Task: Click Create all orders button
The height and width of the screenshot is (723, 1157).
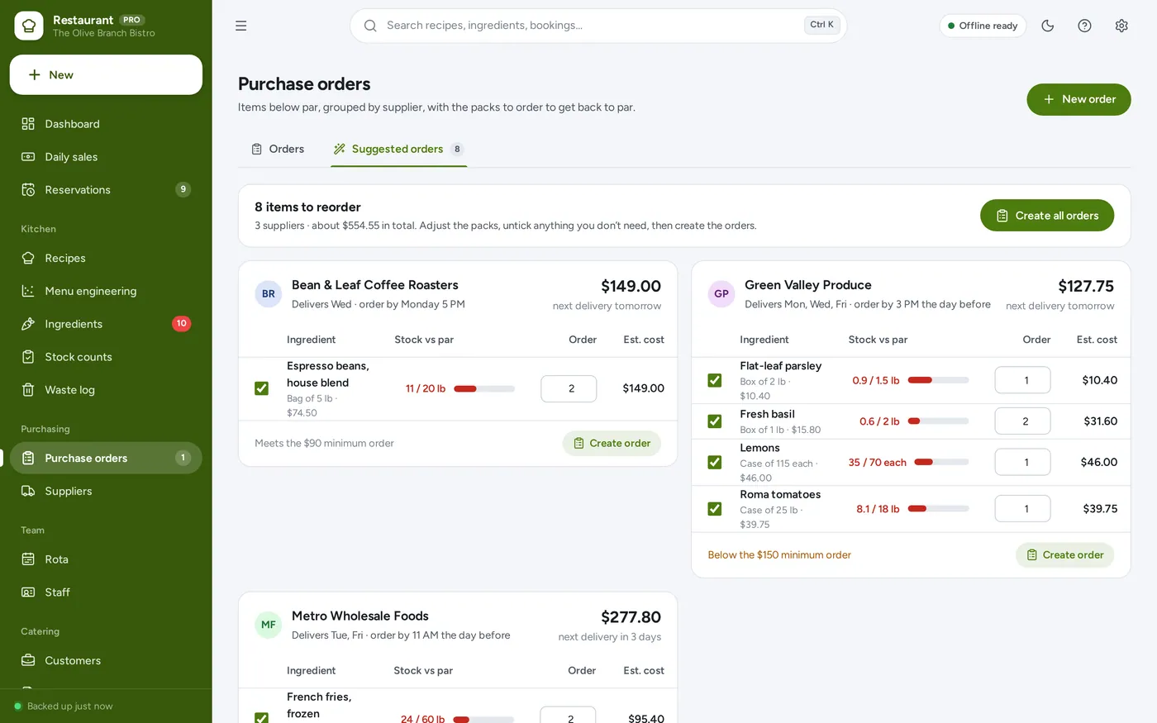Action: pyautogui.click(x=1047, y=216)
